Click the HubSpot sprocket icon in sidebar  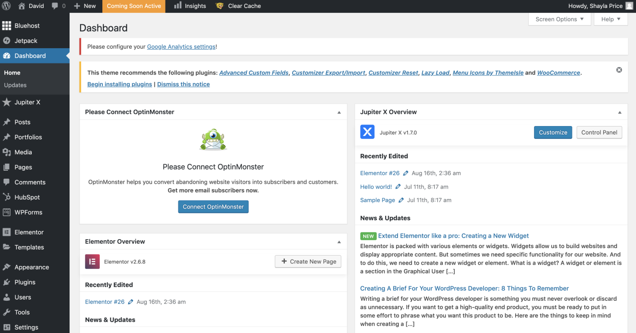(6, 197)
